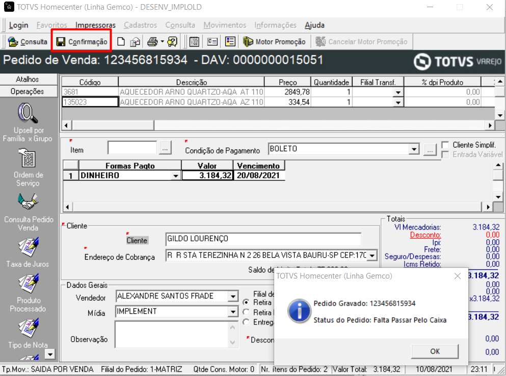This screenshot has height=376, width=506.
Task: Click the Operações panel button
Action: 28,91
